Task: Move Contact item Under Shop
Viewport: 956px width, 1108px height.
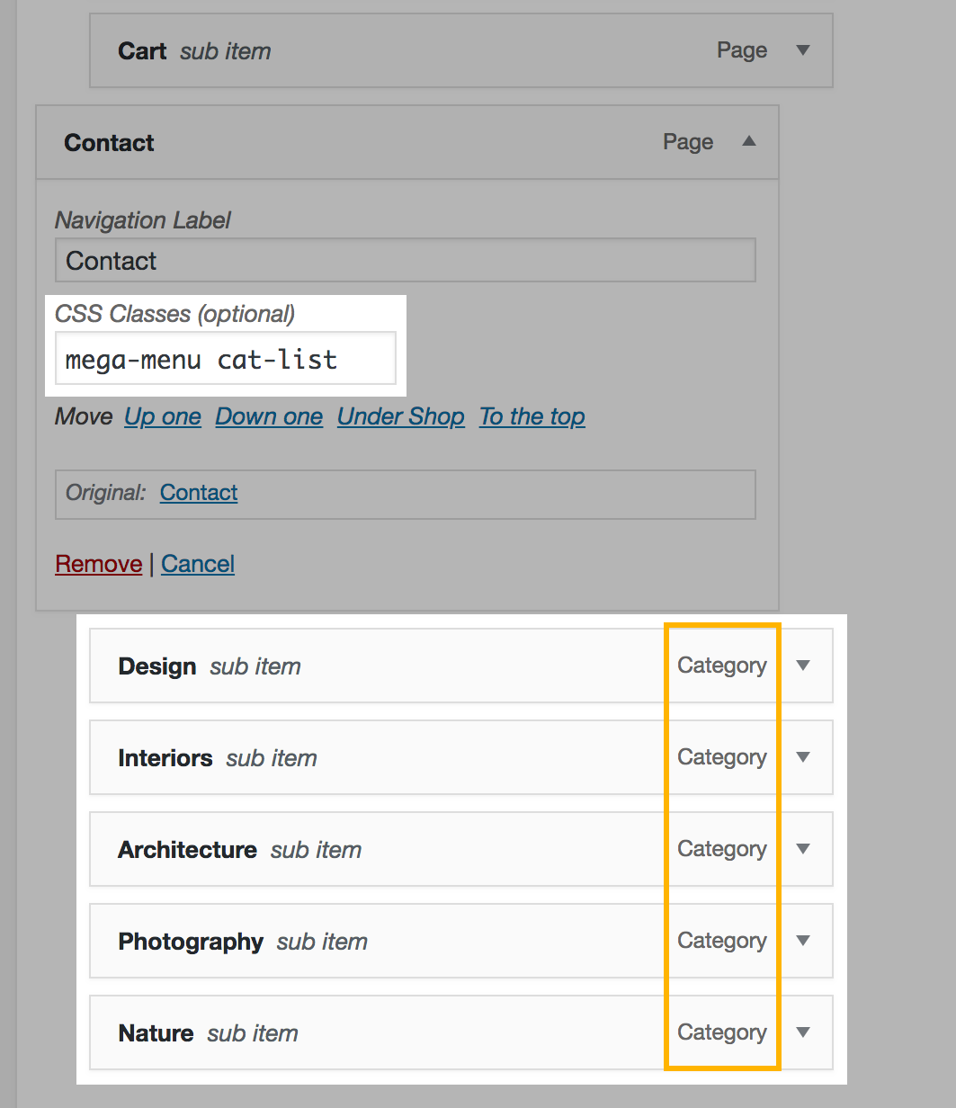Action: click(x=400, y=417)
